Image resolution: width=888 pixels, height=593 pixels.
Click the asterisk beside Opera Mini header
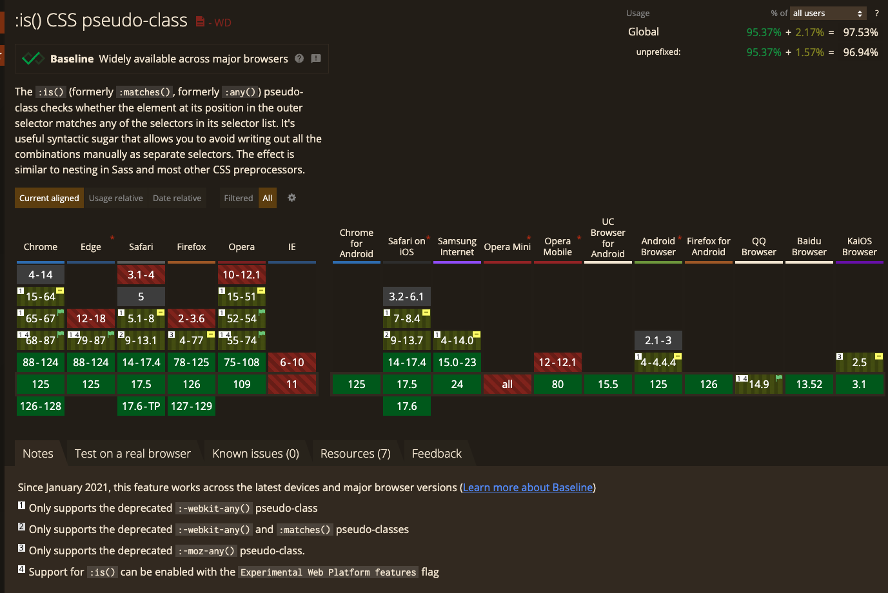point(529,238)
